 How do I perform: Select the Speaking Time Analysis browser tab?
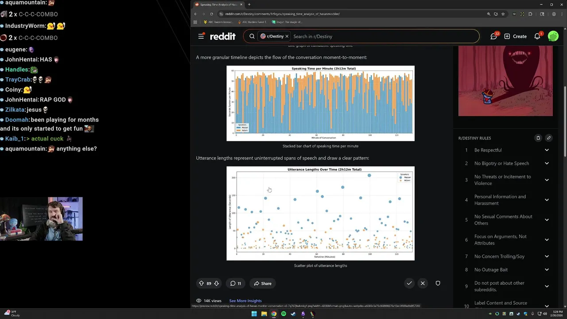218,4
